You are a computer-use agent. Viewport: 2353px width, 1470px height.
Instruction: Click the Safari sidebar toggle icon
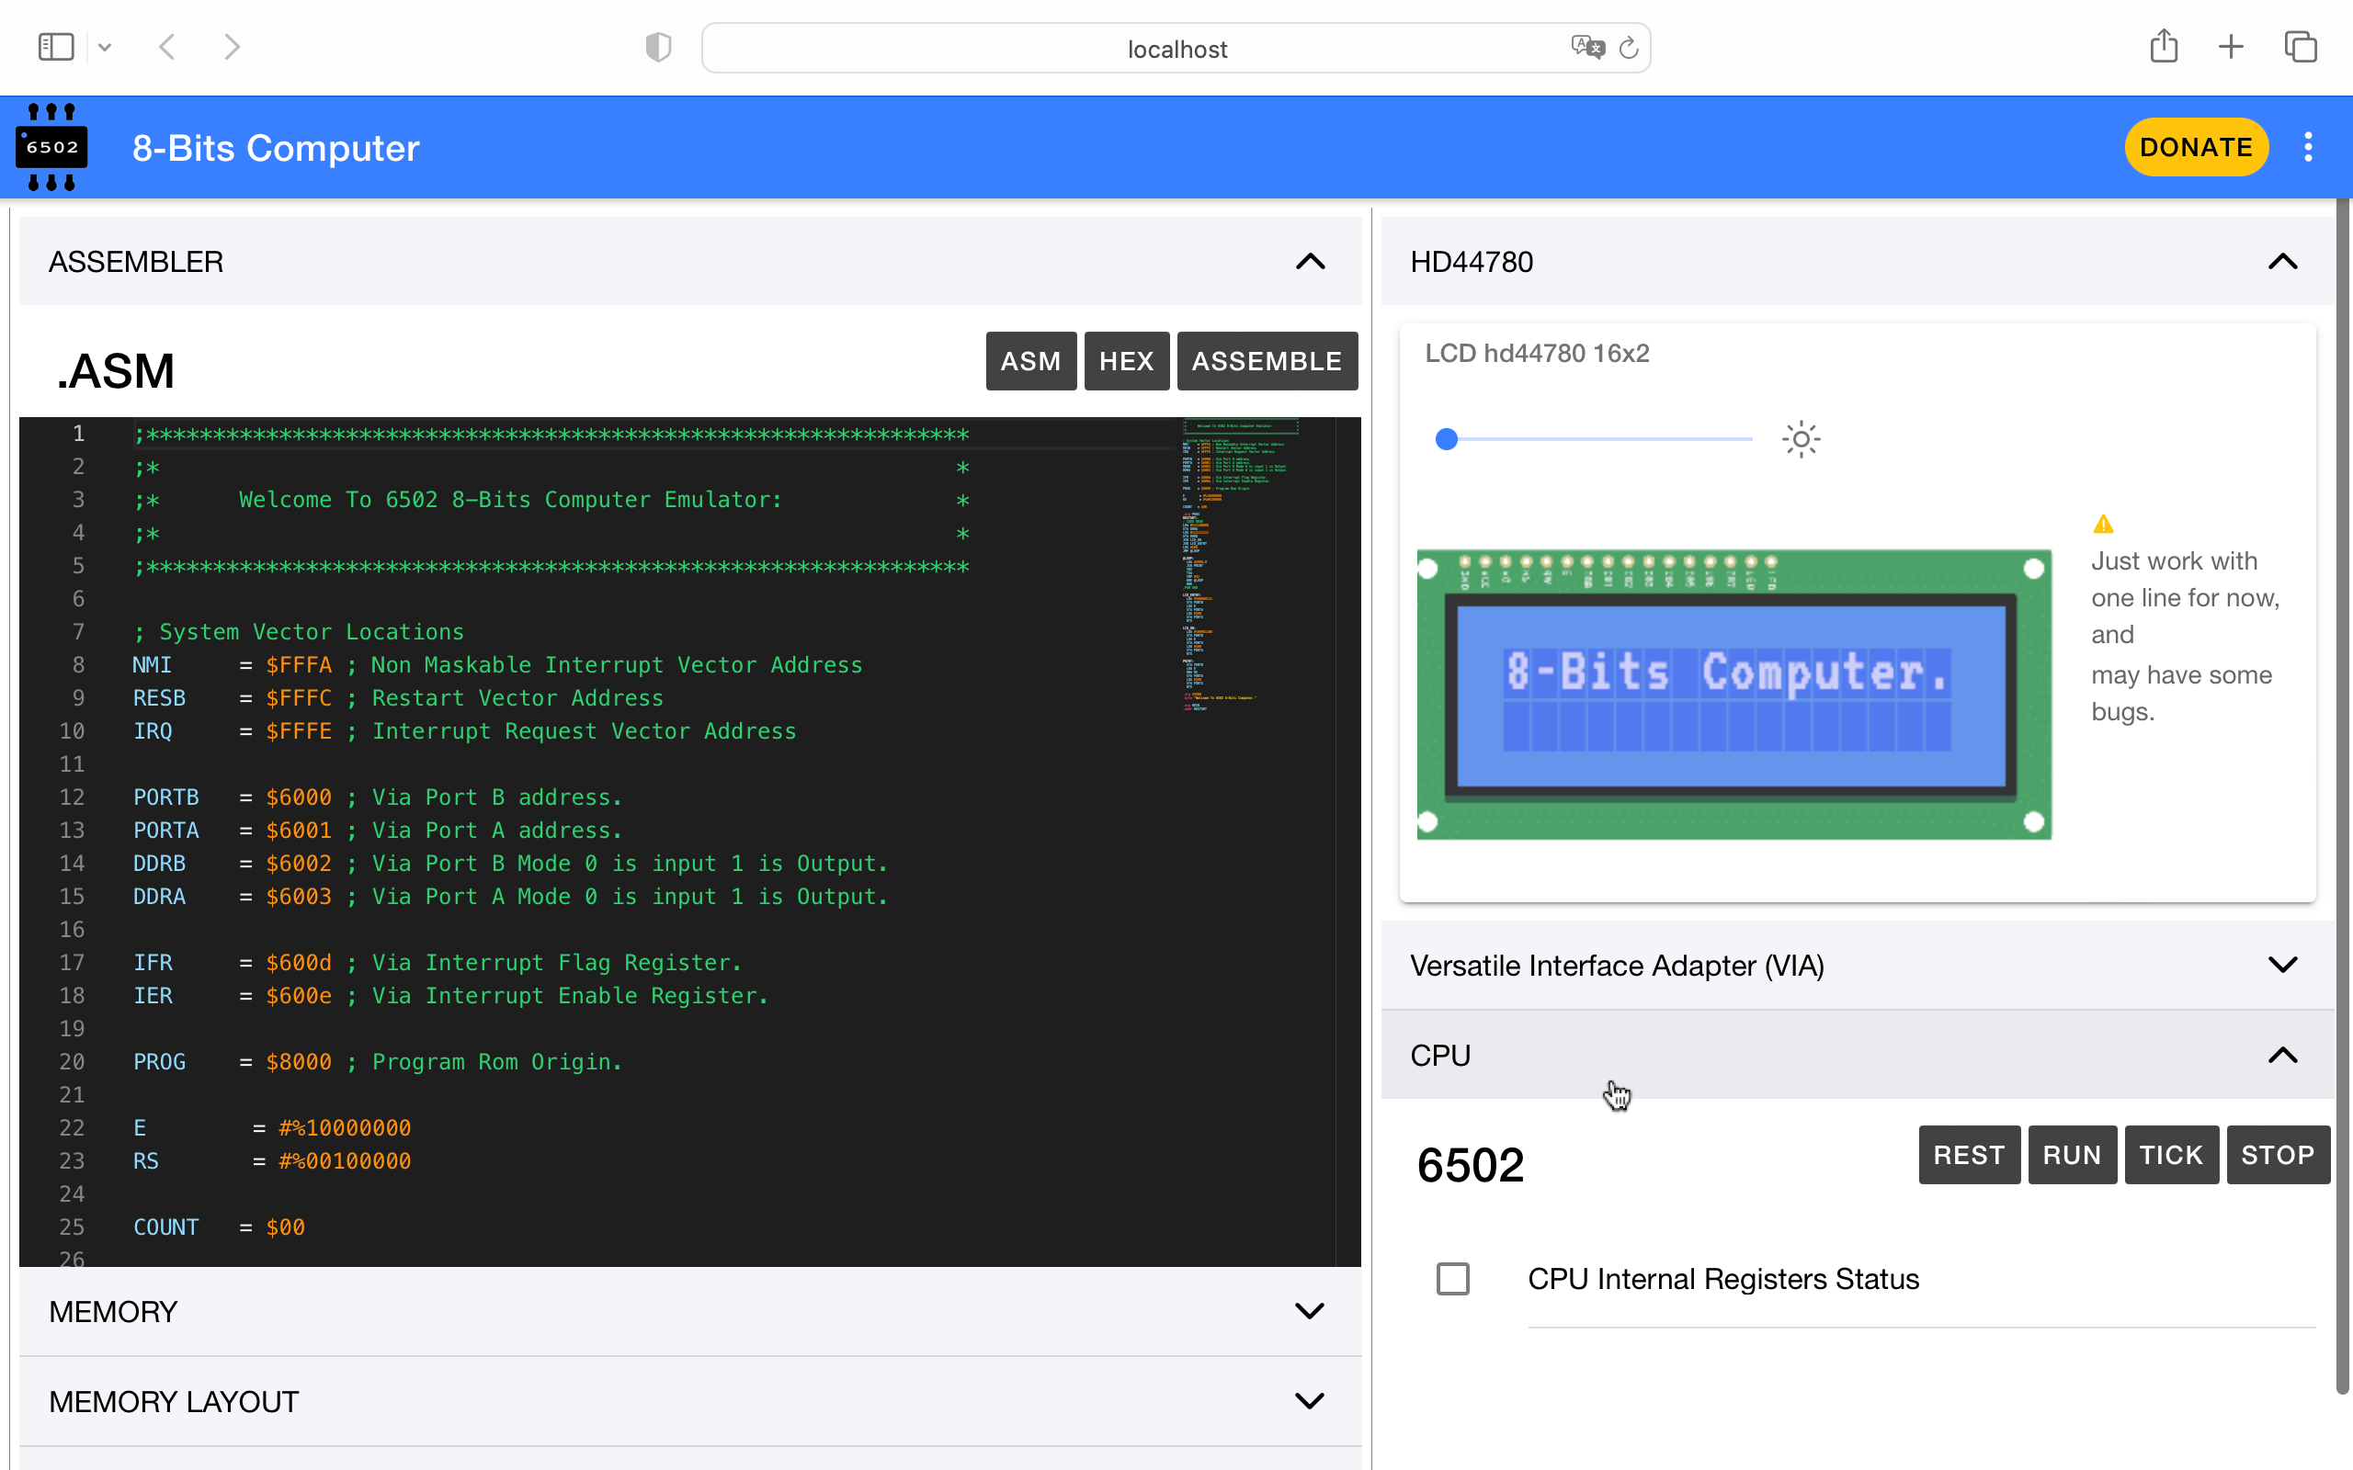pyautogui.click(x=55, y=47)
